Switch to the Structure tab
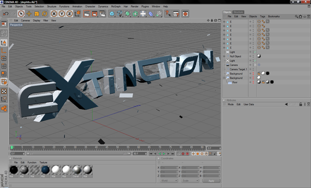This screenshot has width=311, height=188. [238, 12]
